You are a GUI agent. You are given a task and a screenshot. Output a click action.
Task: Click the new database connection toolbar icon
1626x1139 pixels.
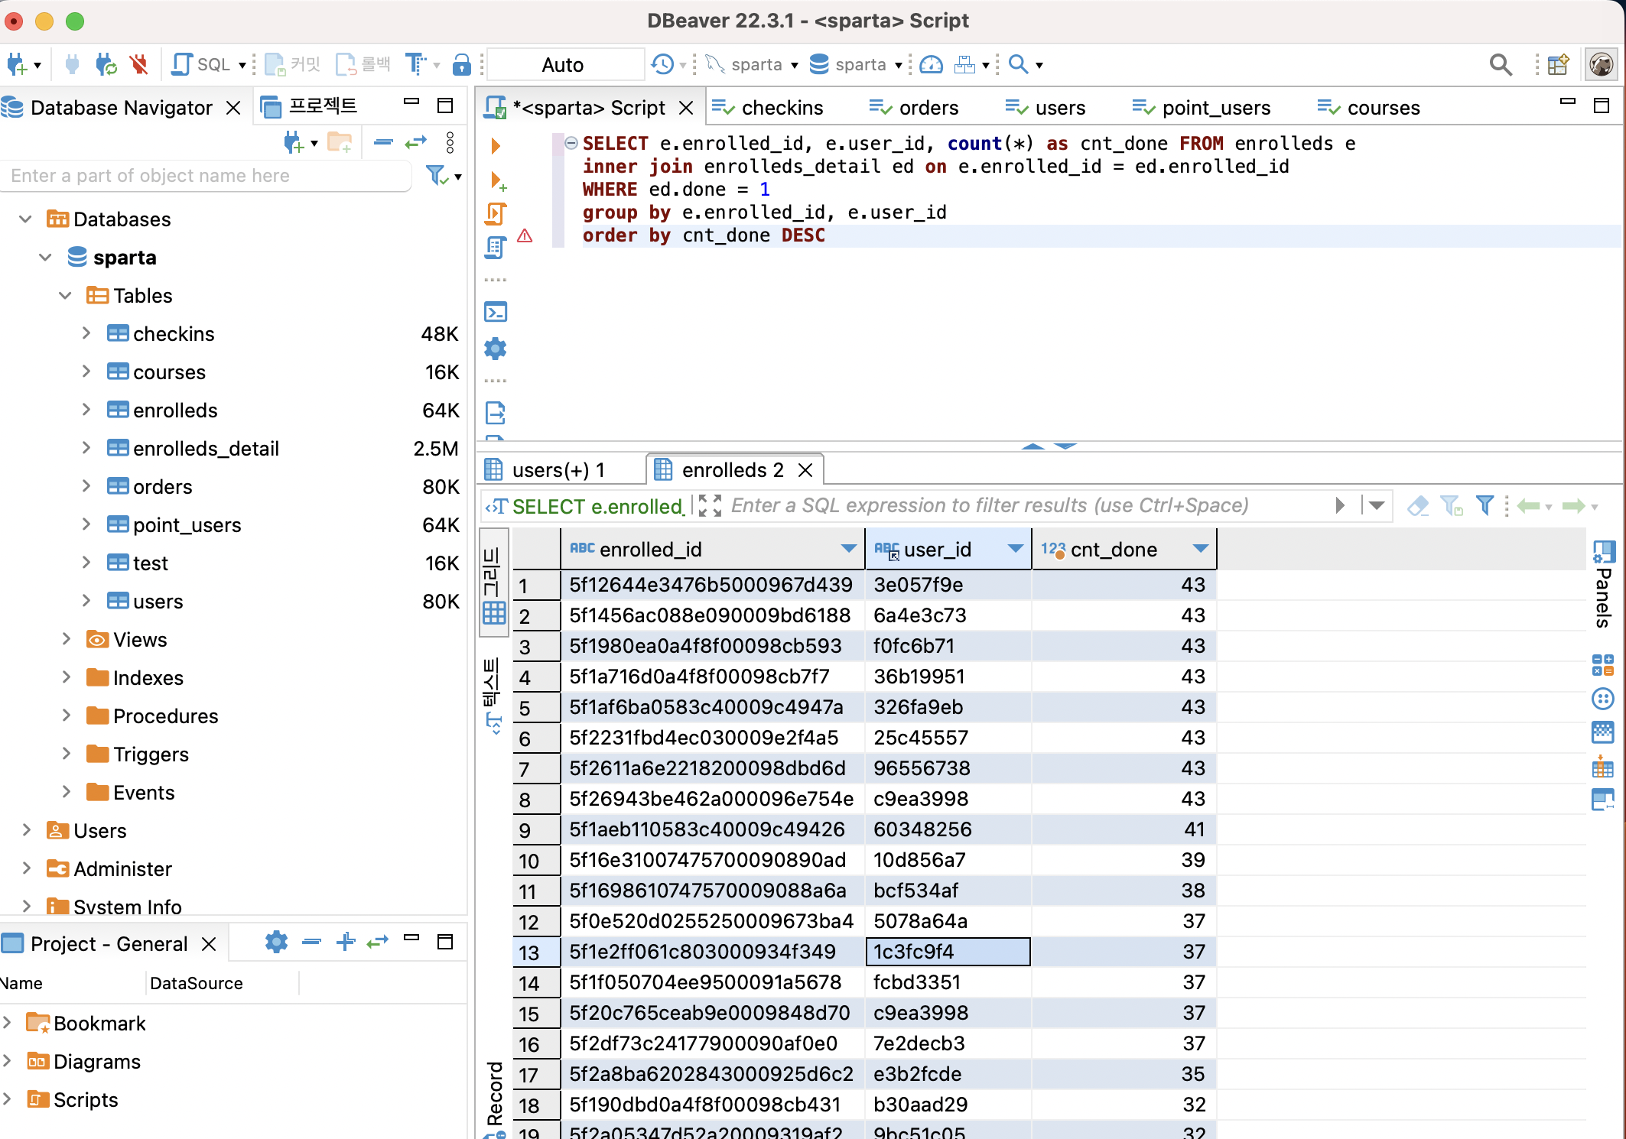(x=16, y=65)
